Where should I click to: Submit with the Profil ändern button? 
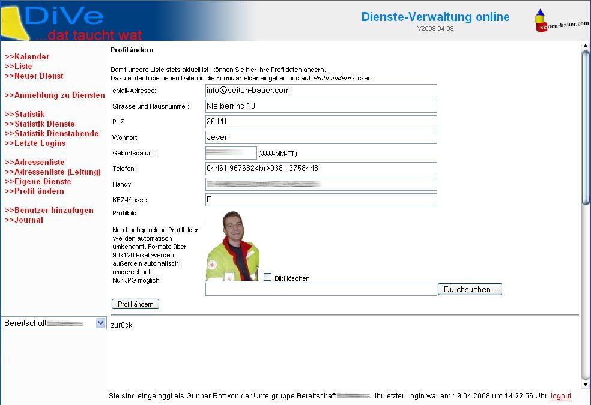[x=135, y=304]
